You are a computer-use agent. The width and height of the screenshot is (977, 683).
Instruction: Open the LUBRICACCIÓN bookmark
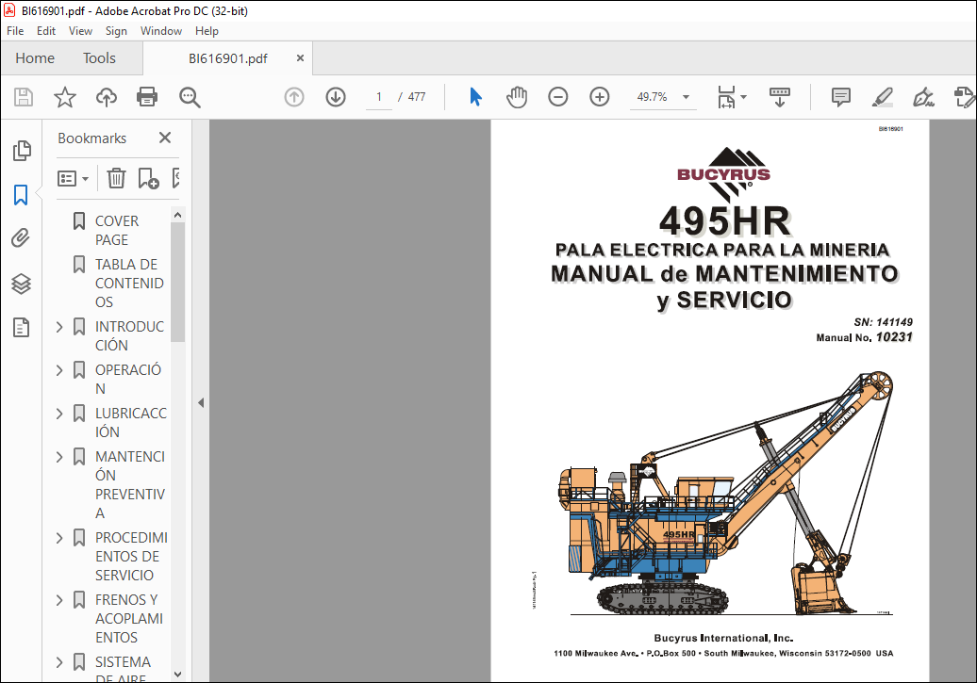point(131,423)
